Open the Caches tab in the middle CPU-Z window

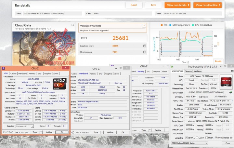[74, 74]
